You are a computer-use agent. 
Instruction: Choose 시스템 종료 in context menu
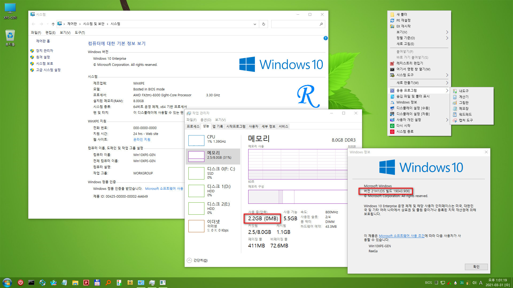pyautogui.click(x=419, y=131)
